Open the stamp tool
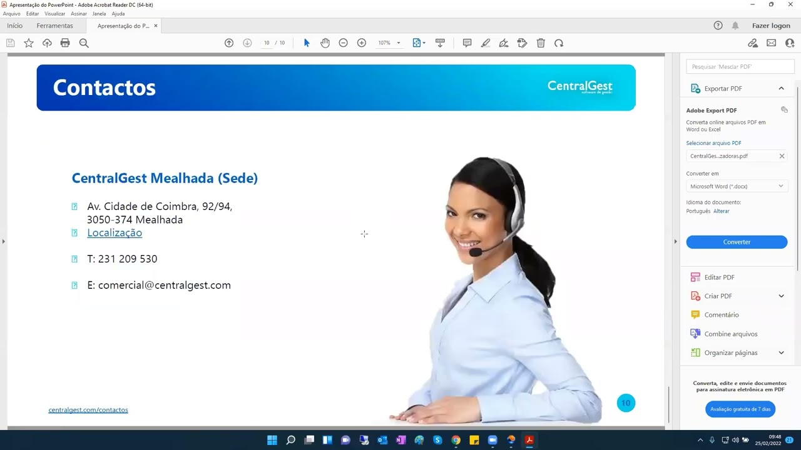This screenshot has height=450, width=801. click(523, 43)
